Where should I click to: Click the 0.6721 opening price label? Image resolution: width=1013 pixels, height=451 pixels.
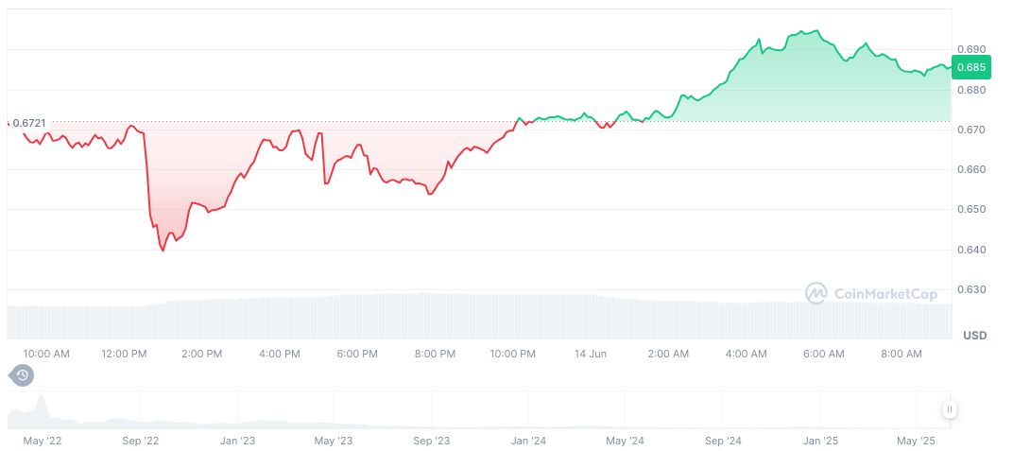pos(28,123)
